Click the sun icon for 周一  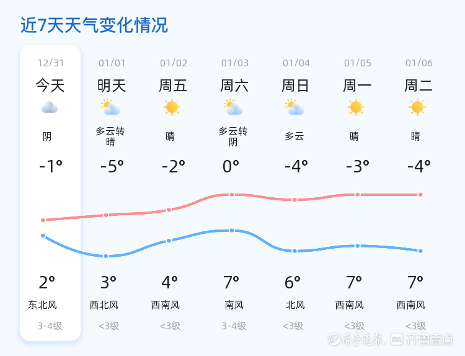pyautogui.click(x=356, y=107)
